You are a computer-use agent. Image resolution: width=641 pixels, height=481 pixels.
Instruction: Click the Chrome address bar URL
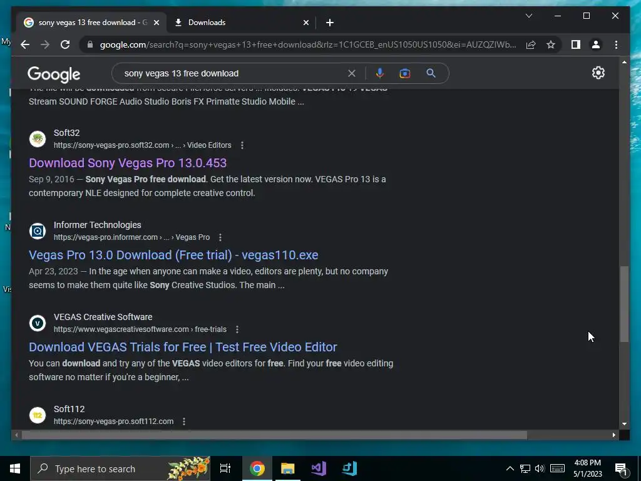coord(308,44)
